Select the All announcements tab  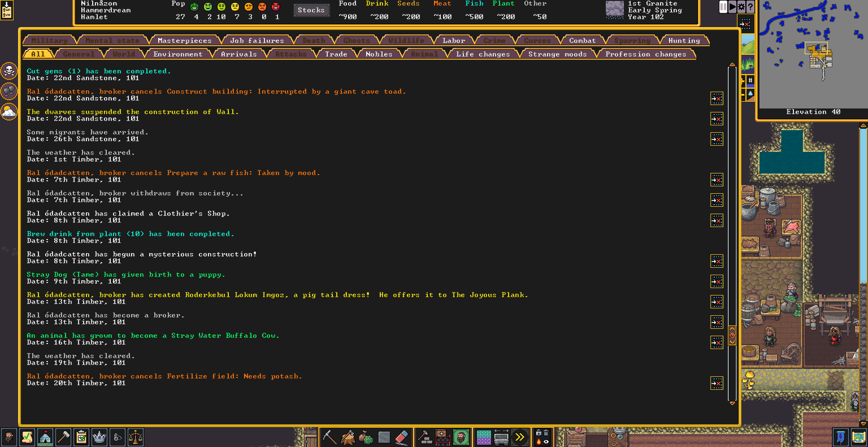(x=38, y=54)
